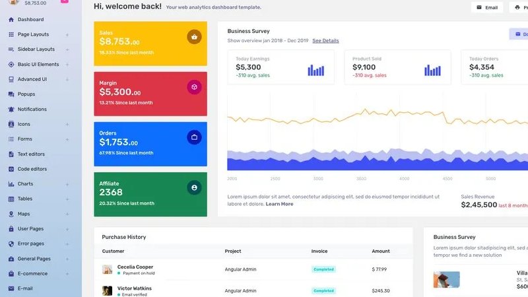Open Notifications from the sidebar
Screen dimensions: 528x297
32,109
